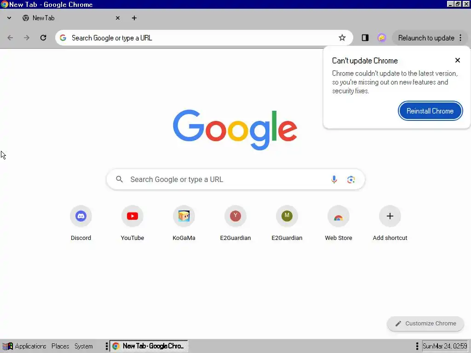
Task: Click Relaunch to update button
Action: tap(426, 38)
